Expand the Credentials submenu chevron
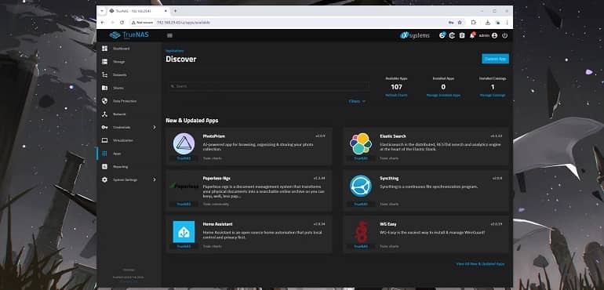Screen dimensions: 604x290 coord(155,127)
